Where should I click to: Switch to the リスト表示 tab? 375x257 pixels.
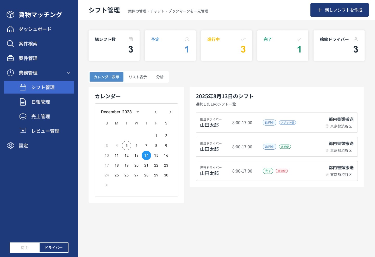138,77
